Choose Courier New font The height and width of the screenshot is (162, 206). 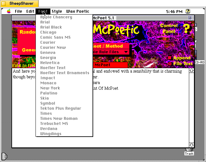point(64,48)
